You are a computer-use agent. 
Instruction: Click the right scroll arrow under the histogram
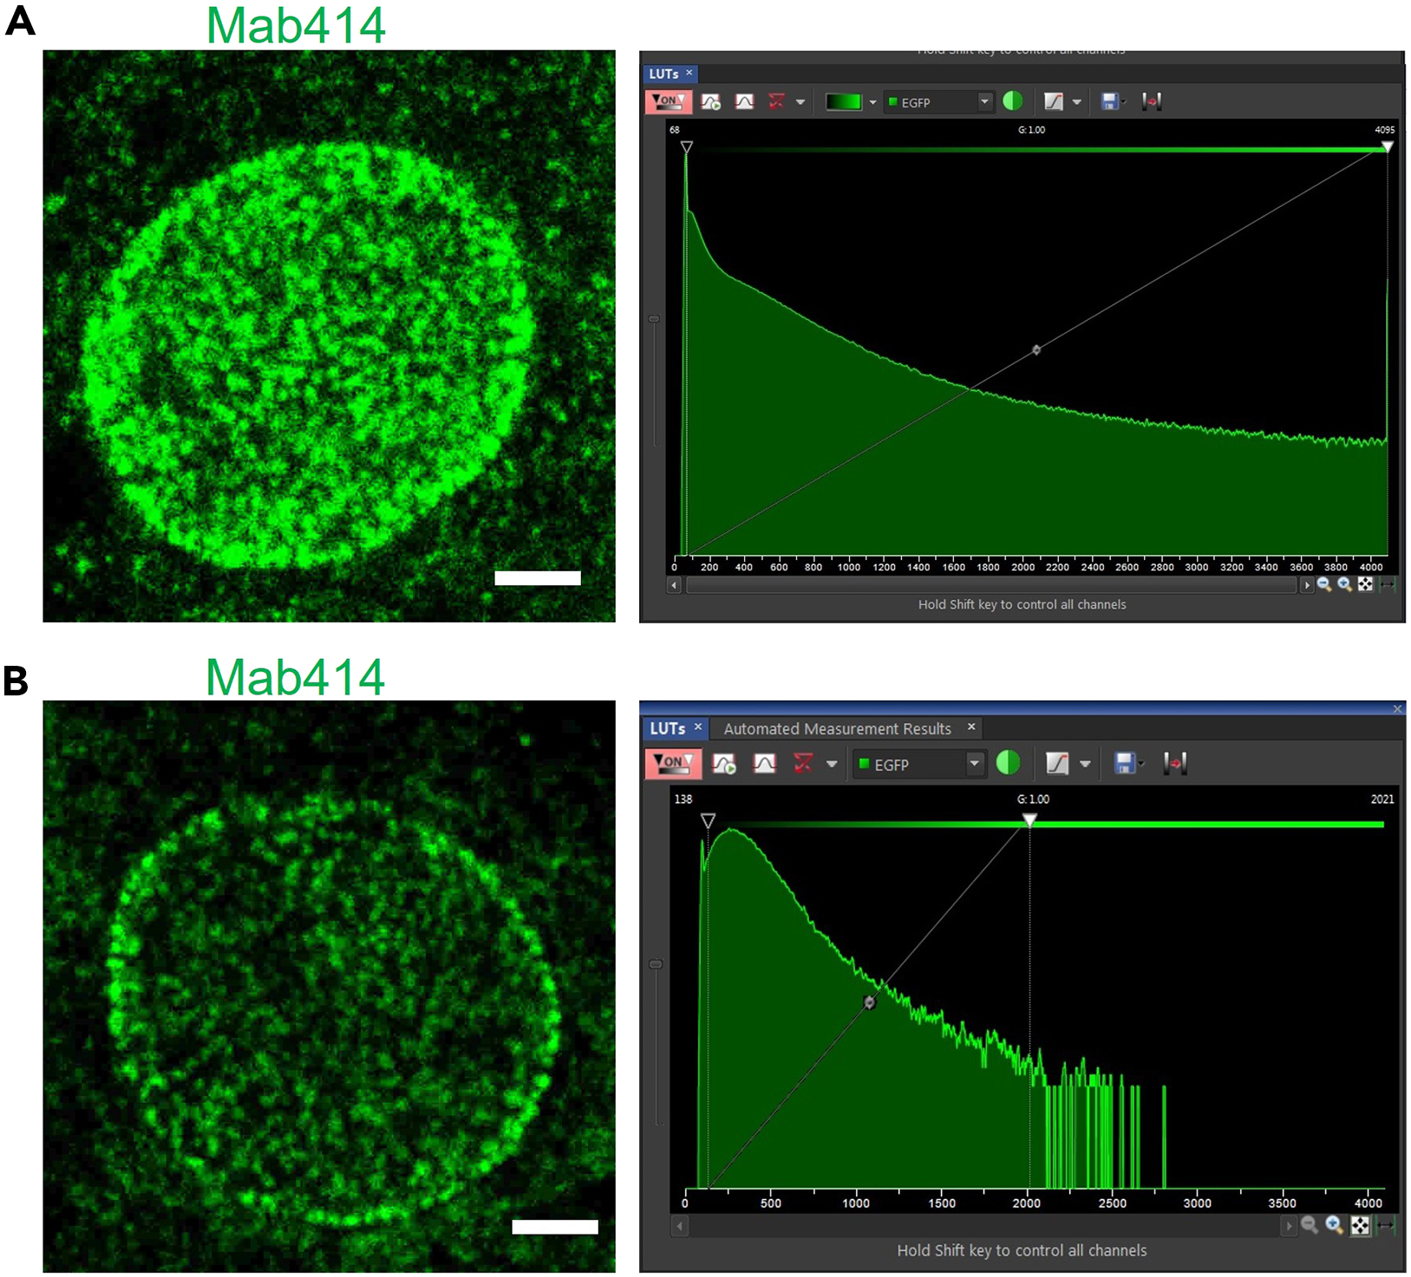click(x=1308, y=584)
